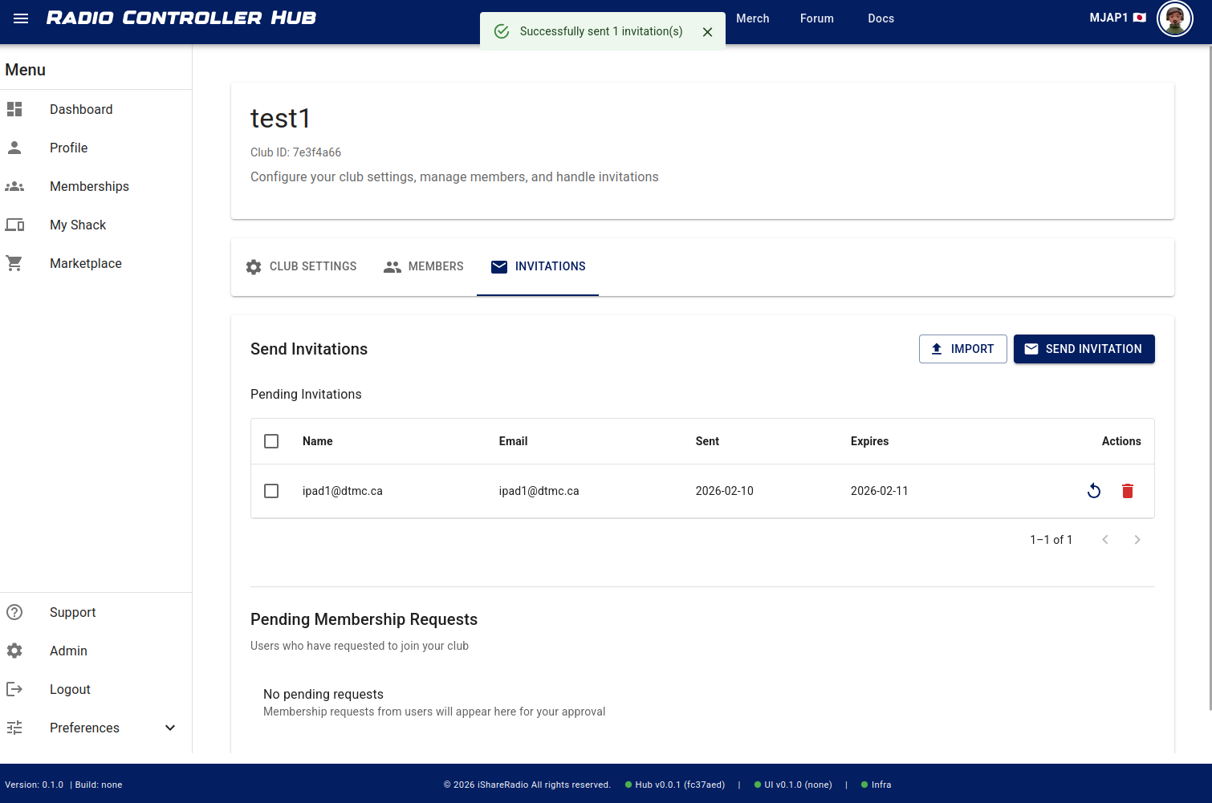Click the Import button
Image resolution: width=1212 pixels, height=803 pixels.
click(x=962, y=349)
